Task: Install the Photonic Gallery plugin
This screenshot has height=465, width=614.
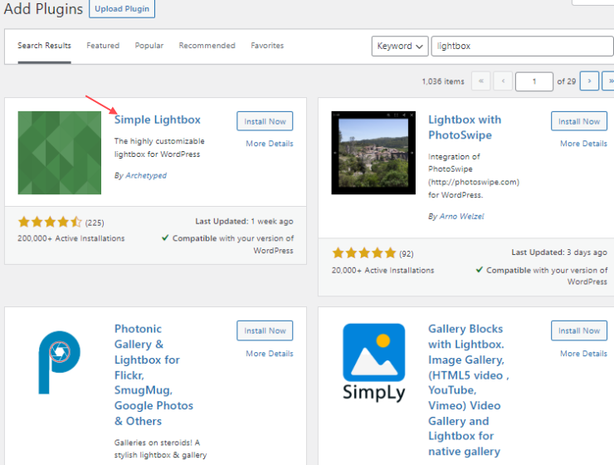Action: [265, 330]
